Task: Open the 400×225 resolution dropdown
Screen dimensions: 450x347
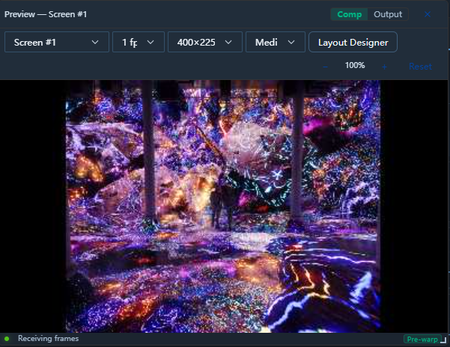Action: tap(205, 42)
